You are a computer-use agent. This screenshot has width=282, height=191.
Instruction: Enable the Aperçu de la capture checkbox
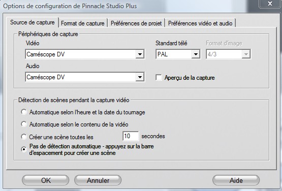(159, 78)
